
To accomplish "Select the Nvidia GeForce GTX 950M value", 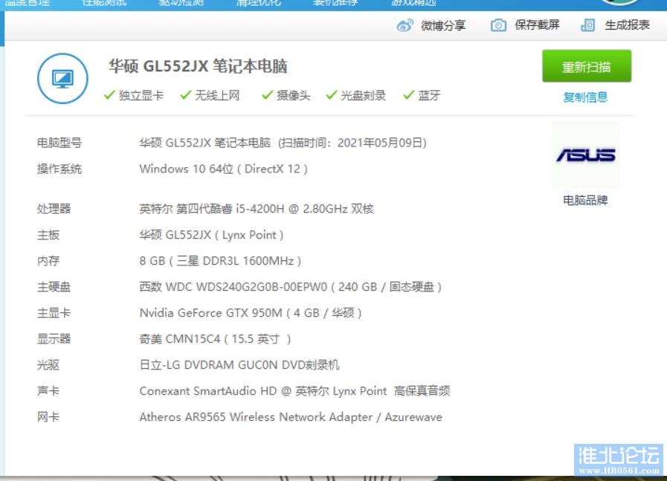I will [x=251, y=313].
